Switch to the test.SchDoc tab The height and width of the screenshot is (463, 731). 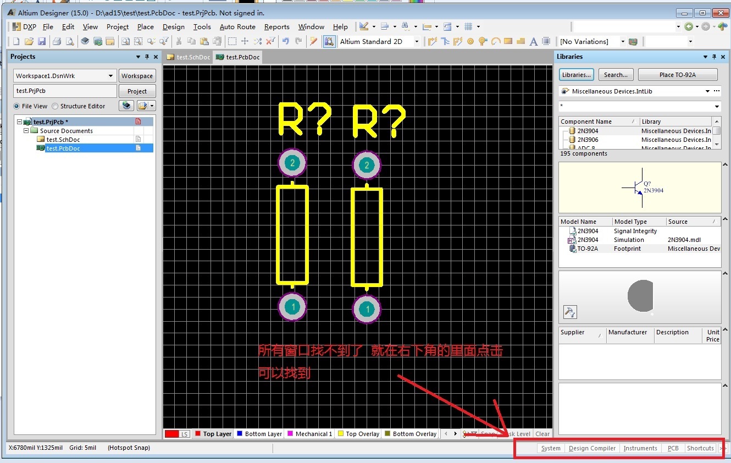pos(189,57)
